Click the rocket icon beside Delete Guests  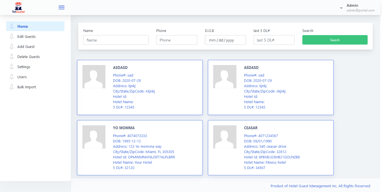pyautogui.click(x=11, y=57)
